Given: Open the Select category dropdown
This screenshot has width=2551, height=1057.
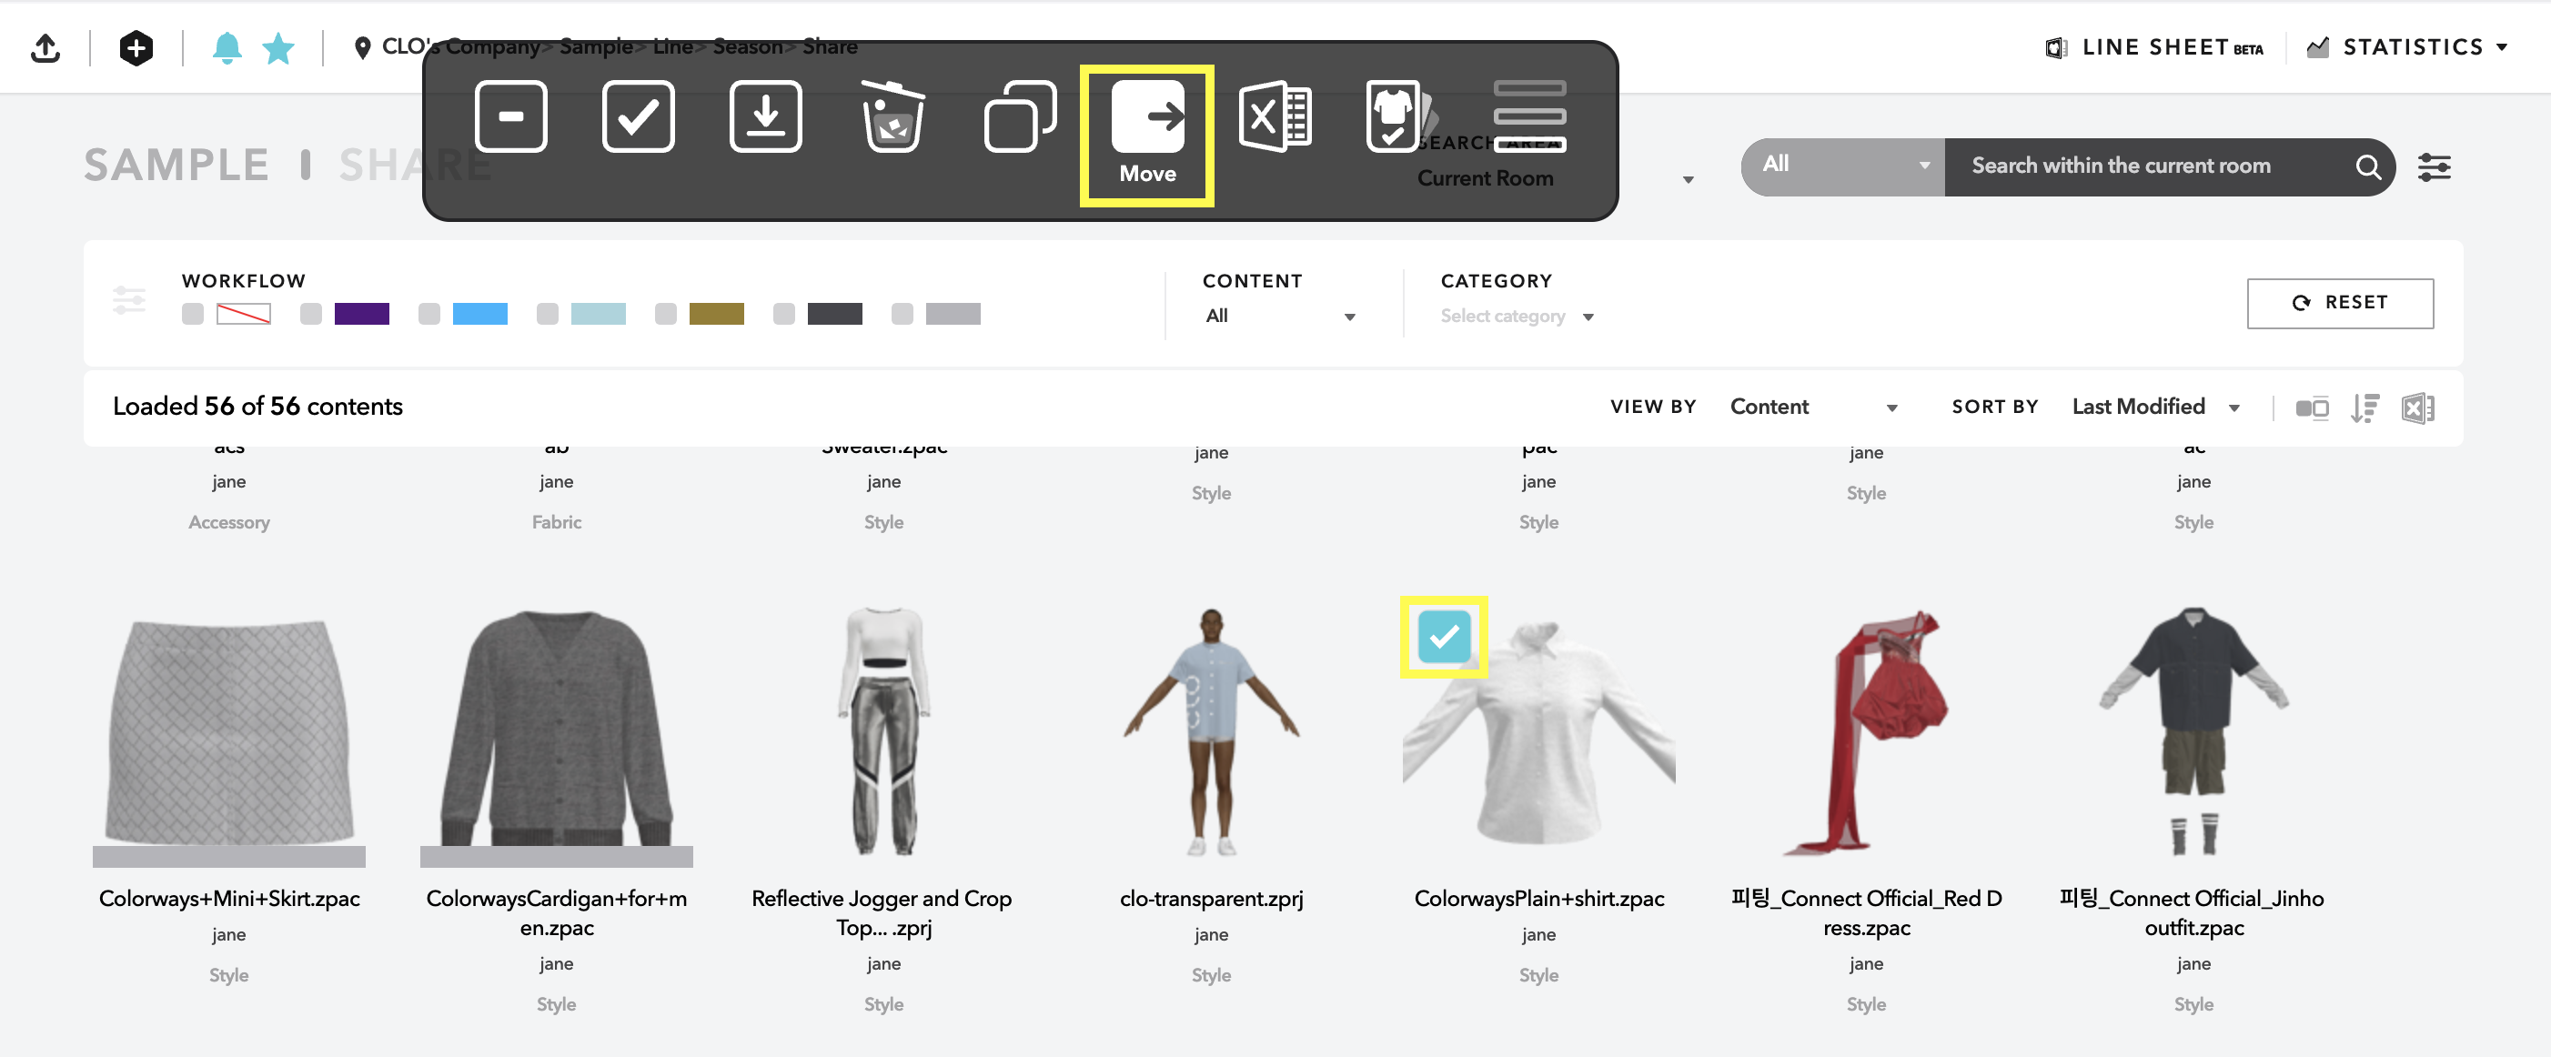Looking at the screenshot, I should (x=1517, y=316).
